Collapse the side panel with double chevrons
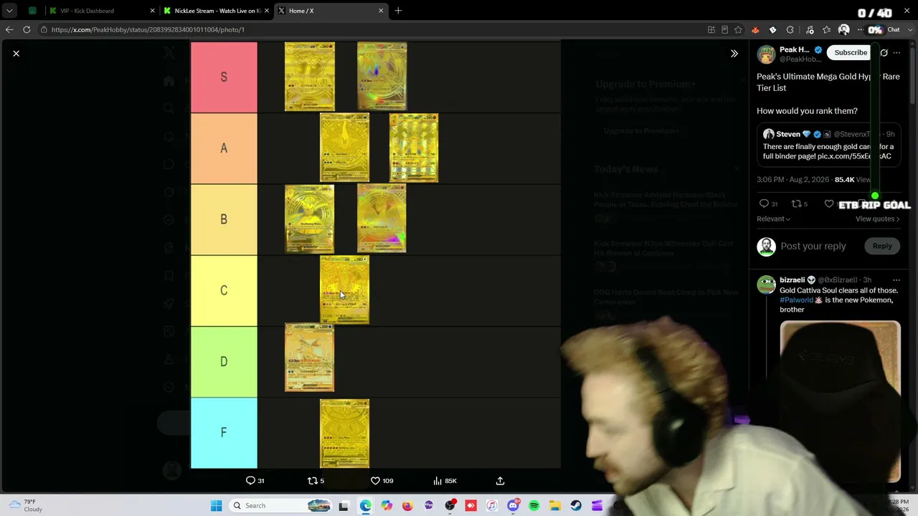This screenshot has width=918, height=516. point(734,53)
